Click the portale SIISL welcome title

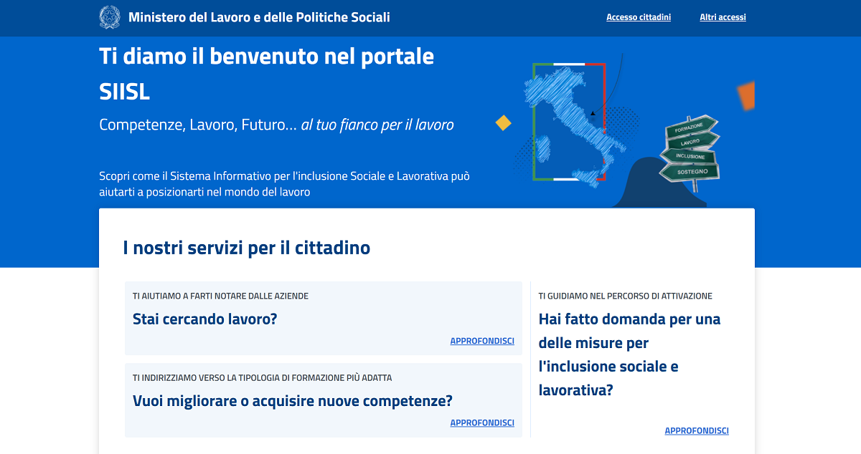click(266, 73)
